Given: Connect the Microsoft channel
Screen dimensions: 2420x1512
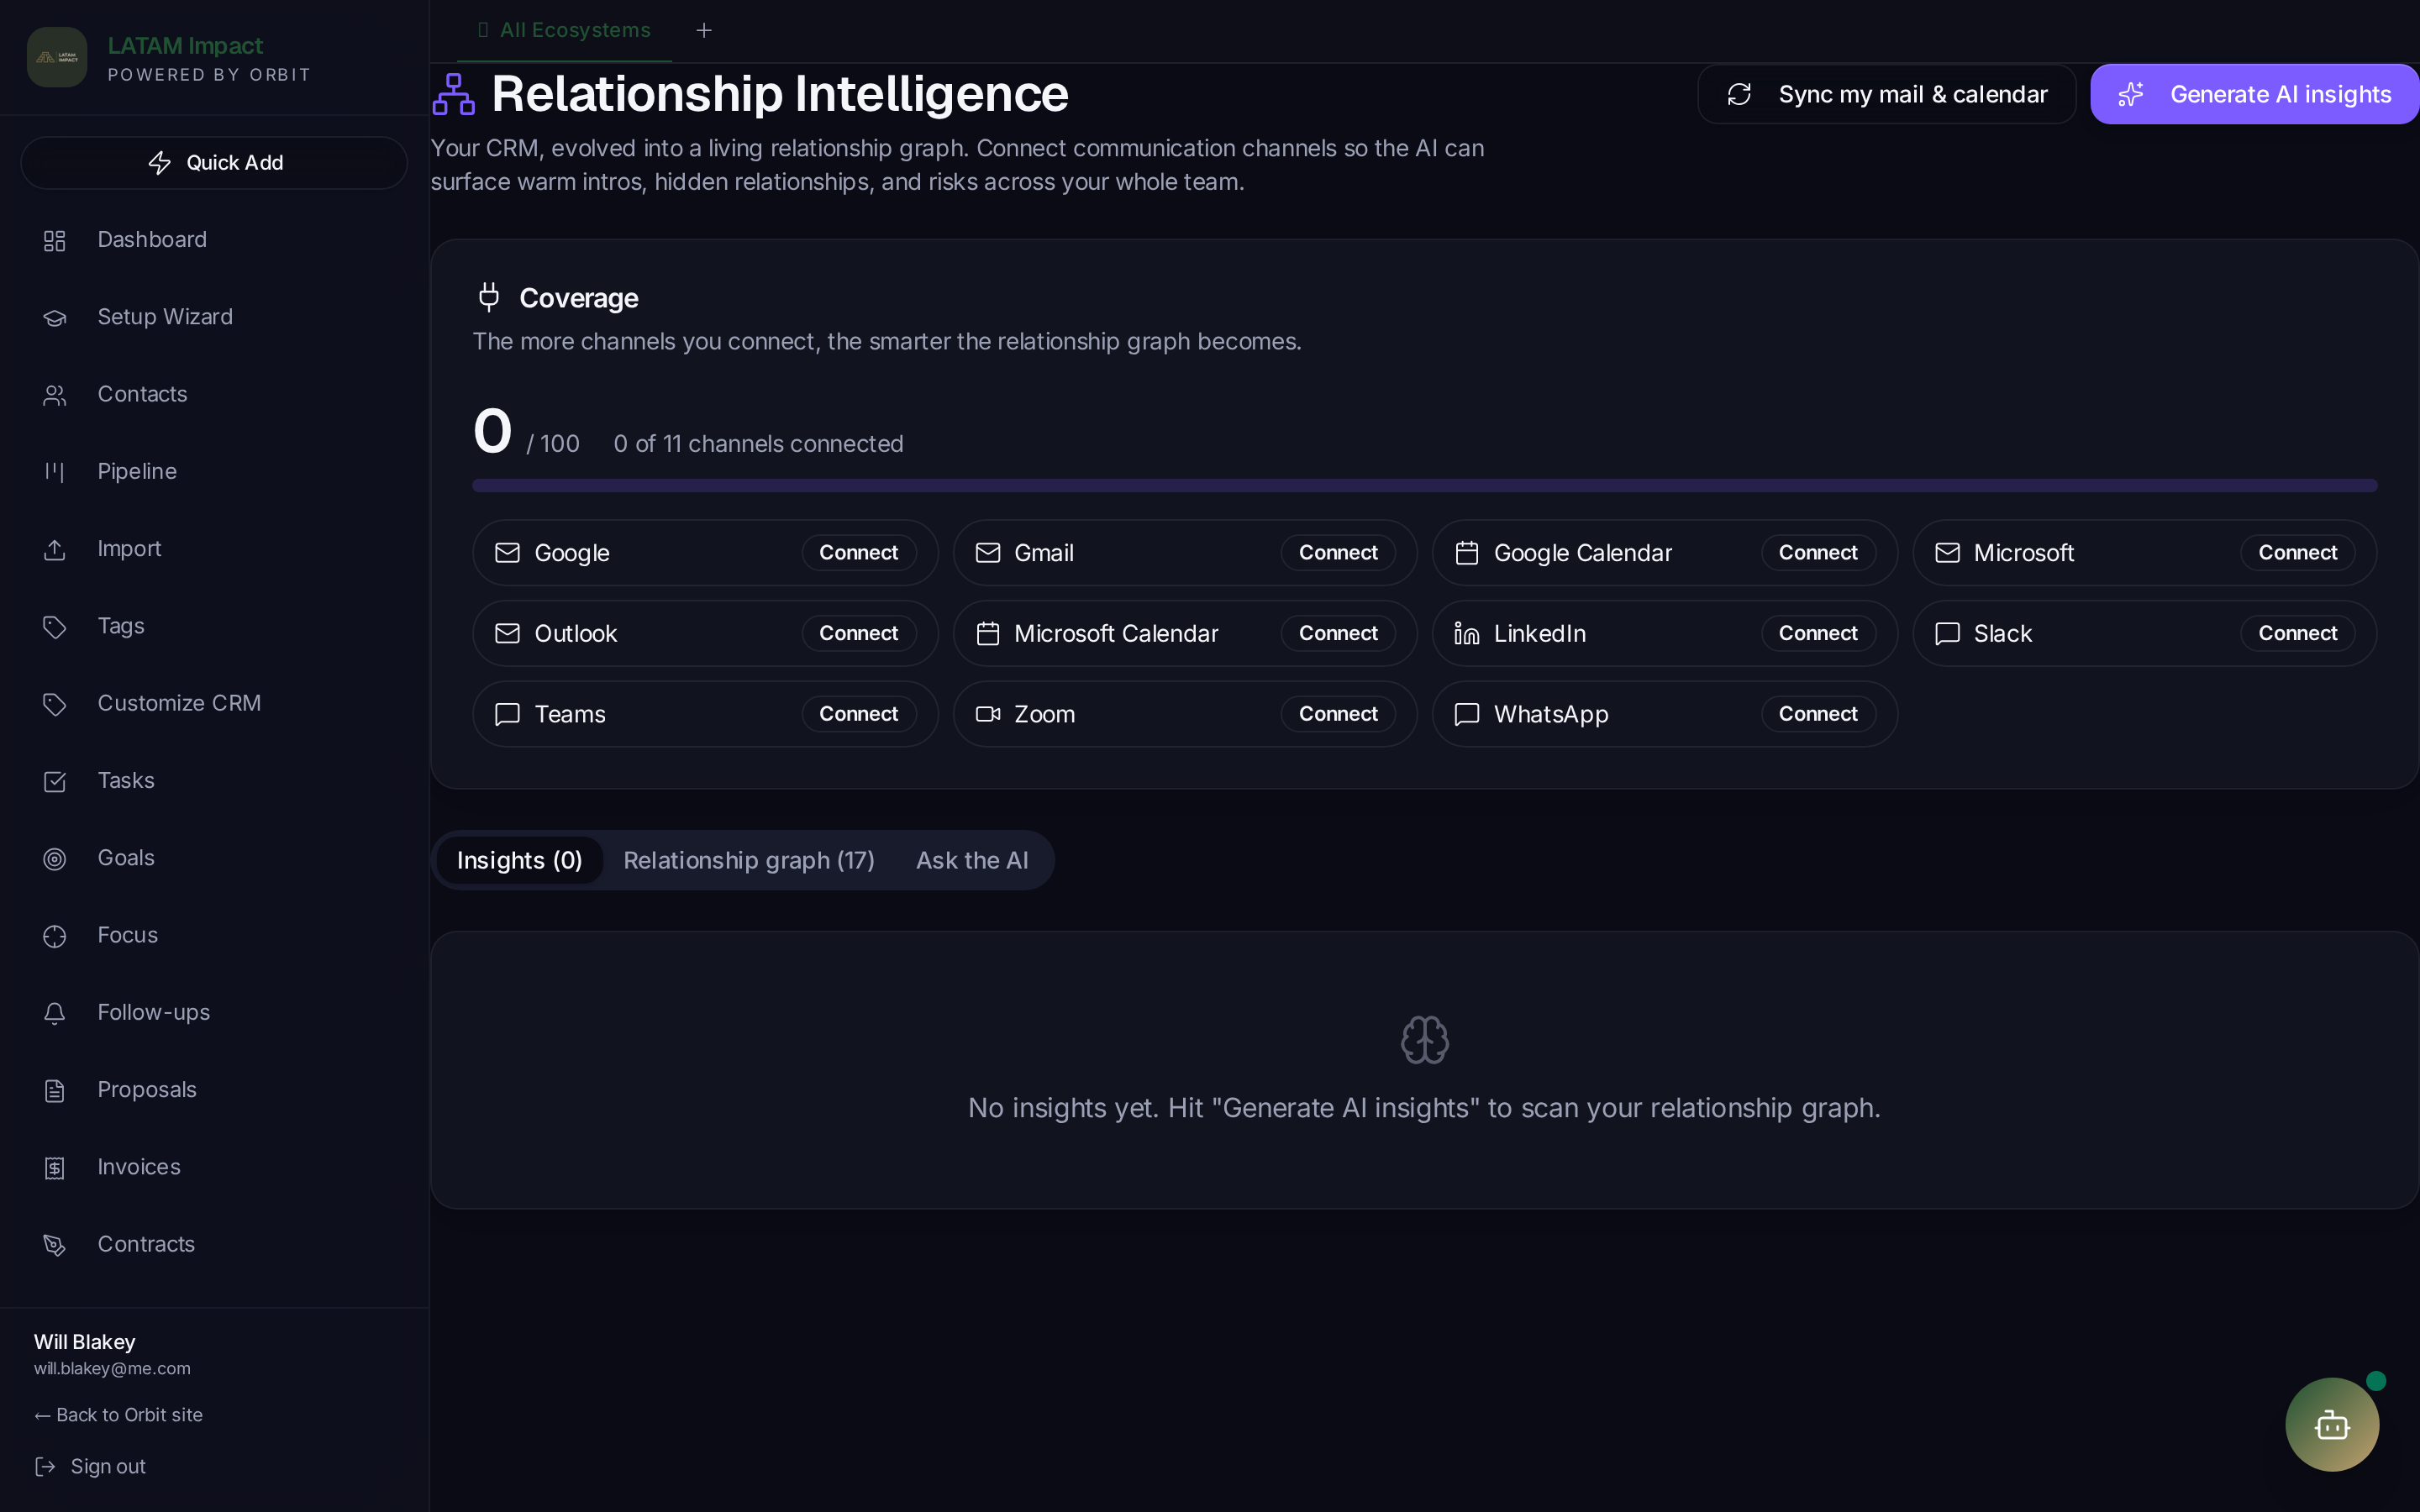Looking at the screenshot, I should [2297, 553].
